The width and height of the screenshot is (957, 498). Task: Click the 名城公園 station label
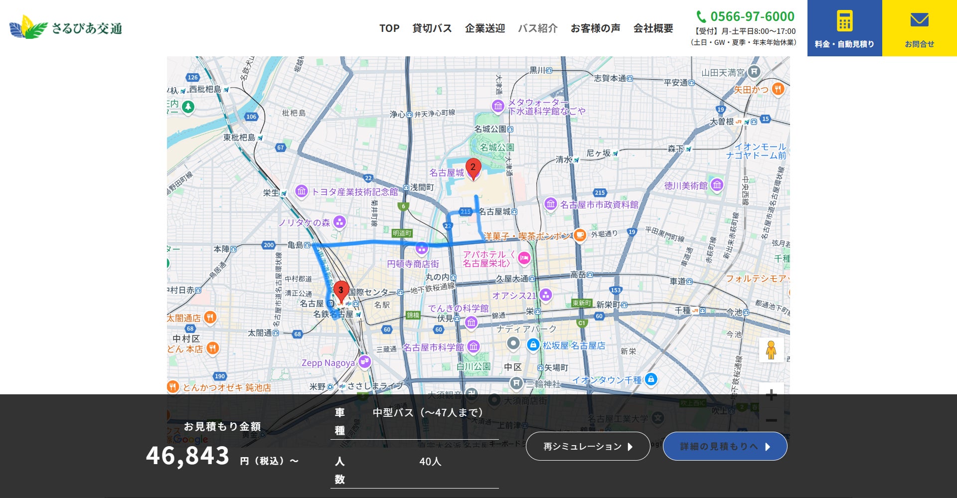point(490,129)
